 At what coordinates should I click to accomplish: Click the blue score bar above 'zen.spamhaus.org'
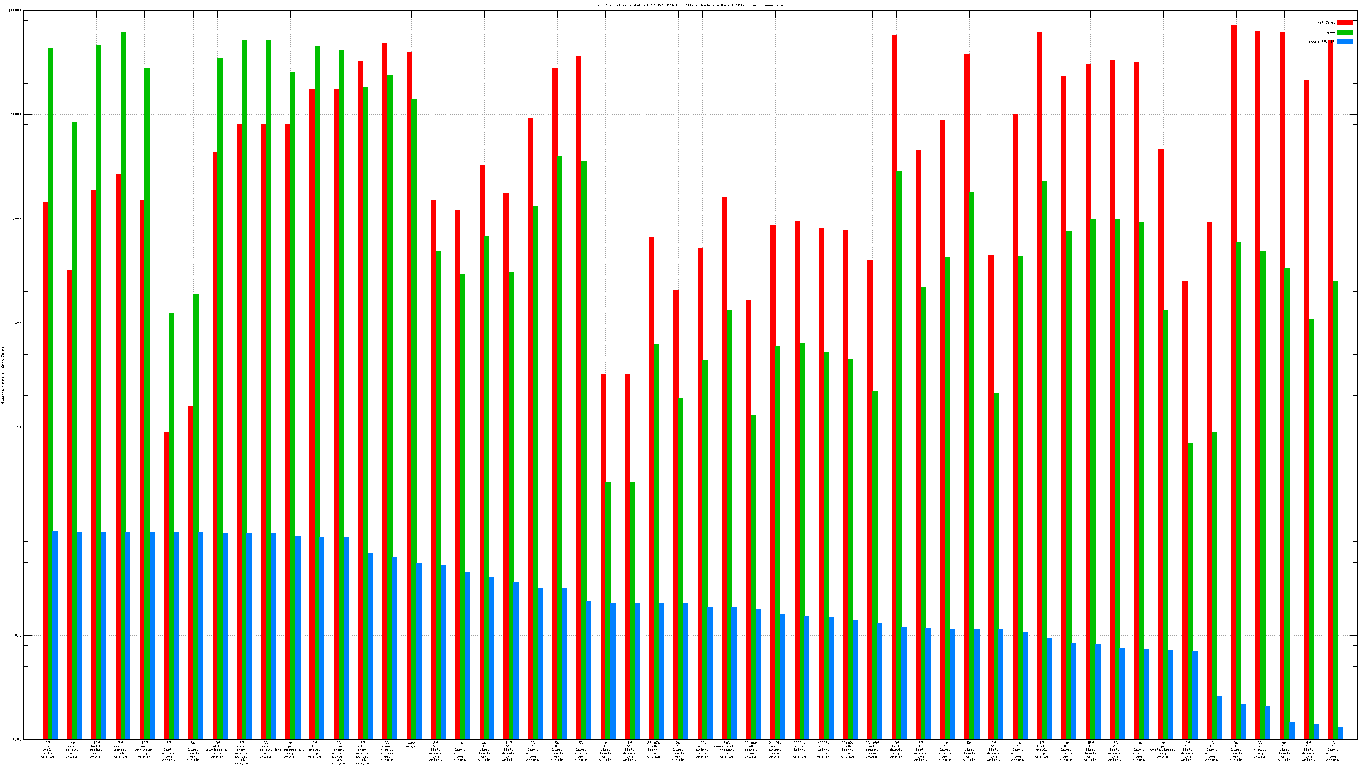152,635
